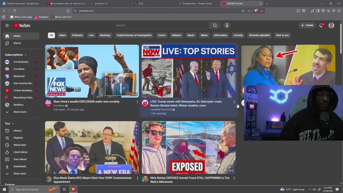The width and height of the screenshot is (343, 193).
Task: Click the YouTube search input field
Action: tap(161, 25)
